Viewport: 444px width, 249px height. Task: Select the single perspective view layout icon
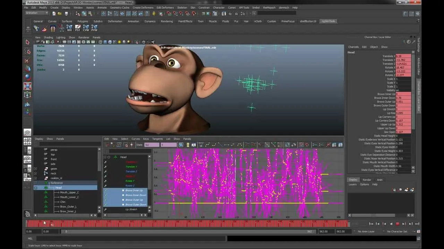click(27, 132)
